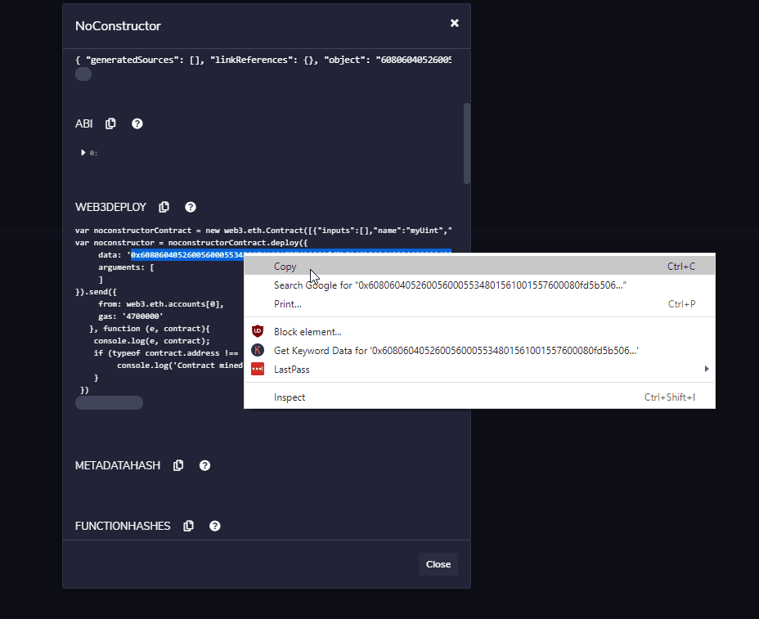759x619 pixels.
Task: Click the var noconstructorContract line
Action: [x=263, y=231]
